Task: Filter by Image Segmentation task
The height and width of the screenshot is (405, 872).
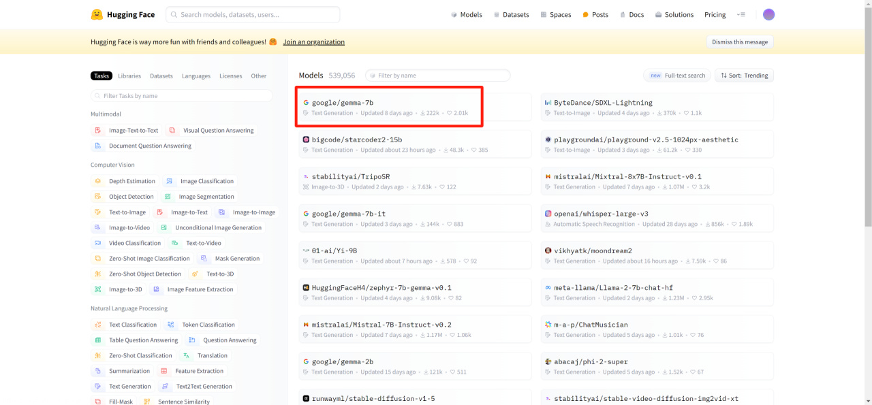Action: point(200,197)
